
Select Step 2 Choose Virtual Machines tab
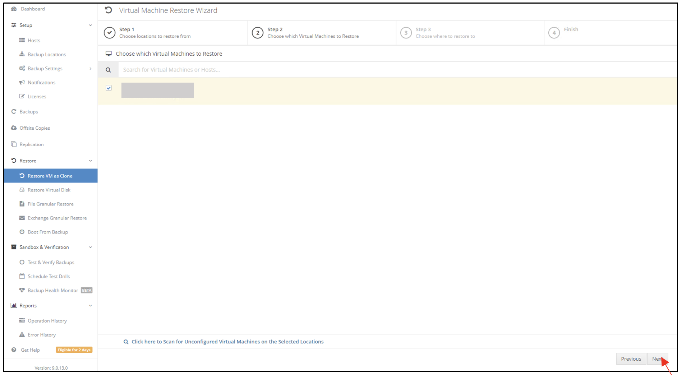click(x=322, y=33)
